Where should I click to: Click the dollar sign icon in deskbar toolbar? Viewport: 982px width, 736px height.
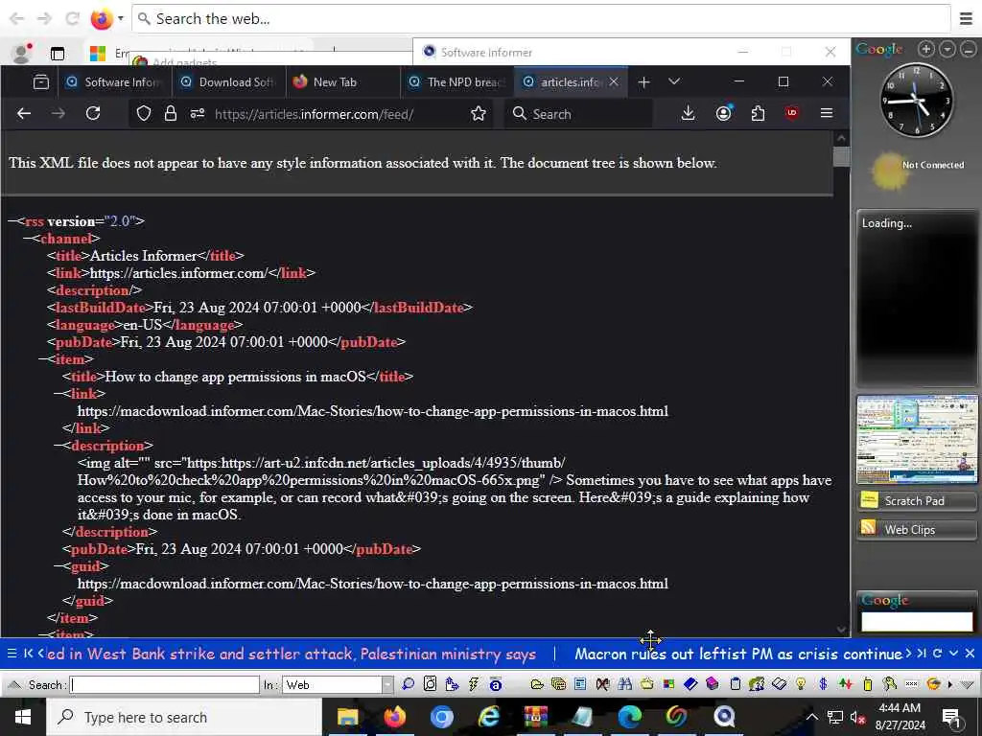823,684
